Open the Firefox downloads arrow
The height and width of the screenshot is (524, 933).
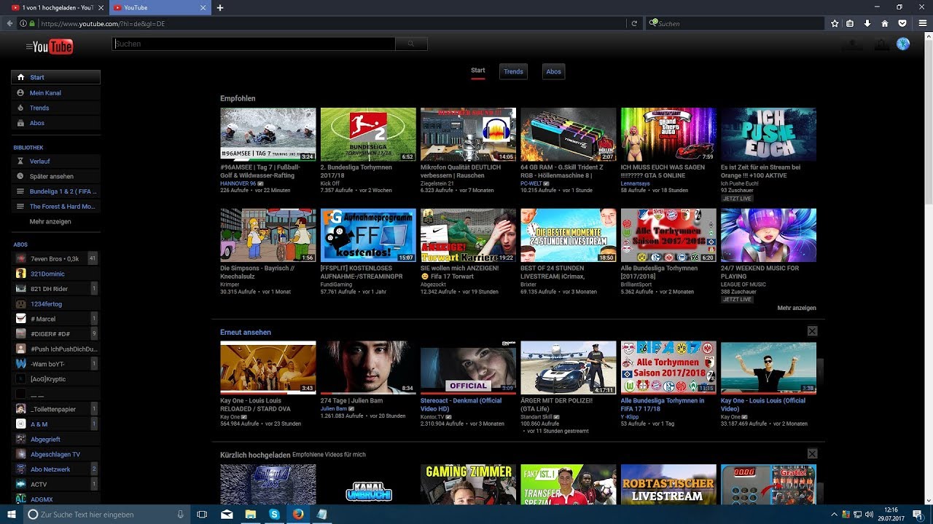pos(867,23)
